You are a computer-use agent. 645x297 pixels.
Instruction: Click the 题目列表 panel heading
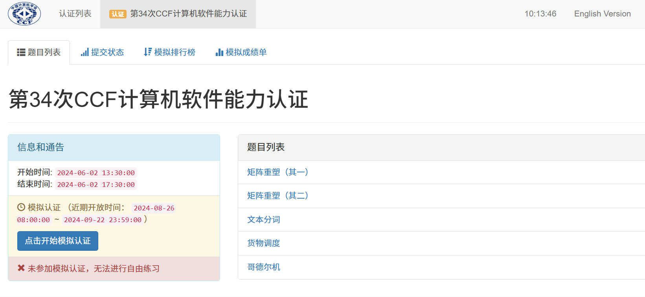(441, 147)
